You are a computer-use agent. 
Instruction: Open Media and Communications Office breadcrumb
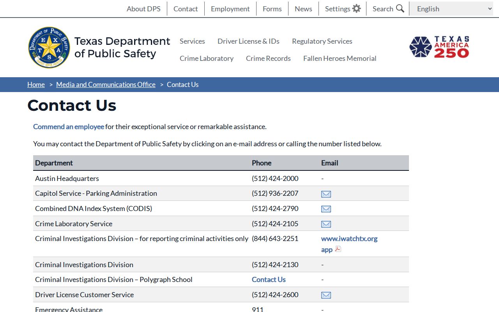coord(106,85)
